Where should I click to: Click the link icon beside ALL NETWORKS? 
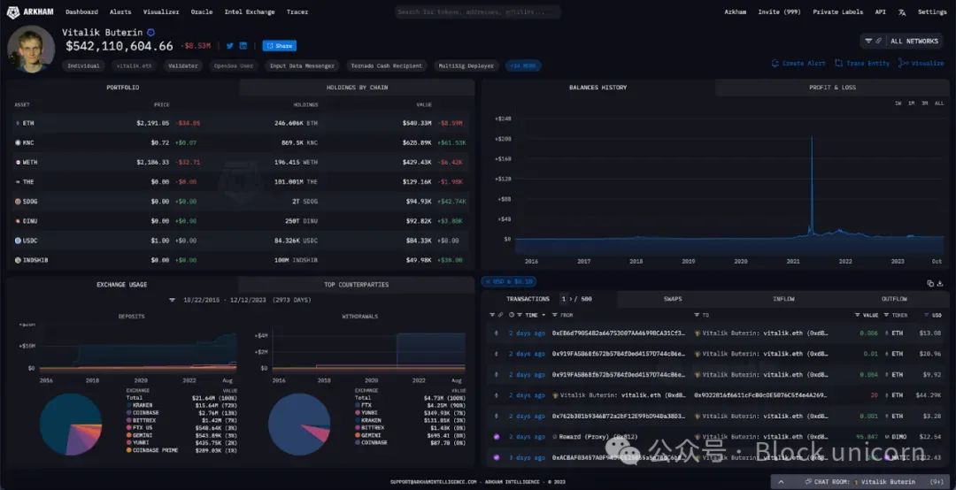pos(879,41)
